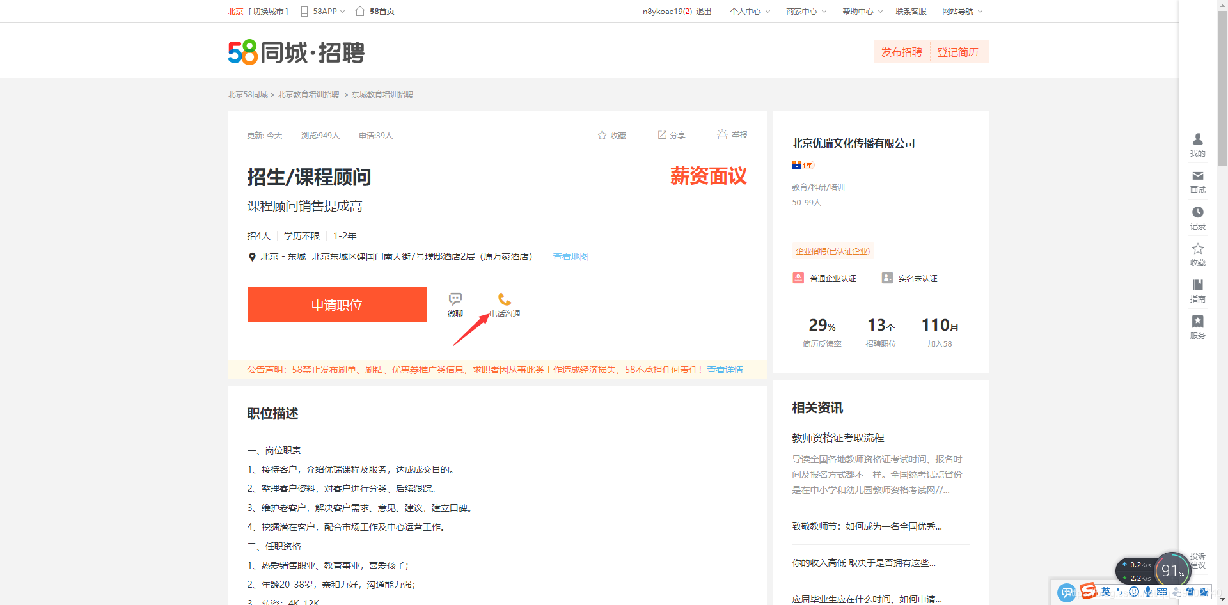The height and width of the screenshot is (605, 1228).
Task: Click the 58APP phone icon
Action: coord(304,12)
